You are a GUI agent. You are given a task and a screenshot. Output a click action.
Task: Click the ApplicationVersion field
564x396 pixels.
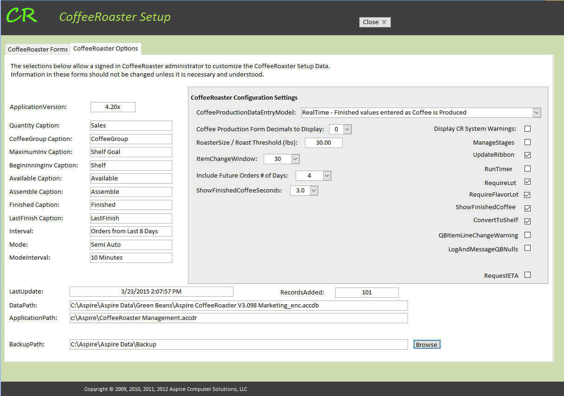113,107
